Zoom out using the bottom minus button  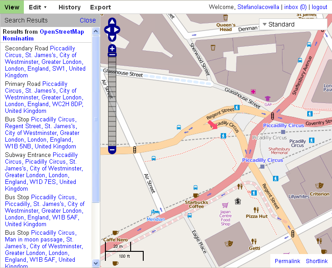tap(112, 150)
